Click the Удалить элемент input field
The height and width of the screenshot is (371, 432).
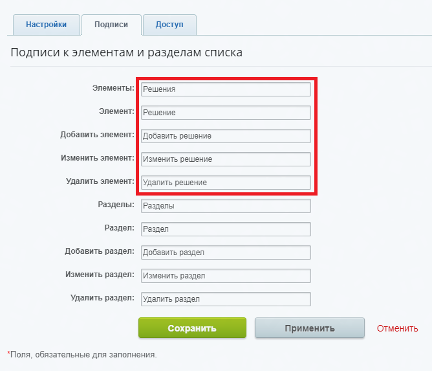click(x=226, y=183)
